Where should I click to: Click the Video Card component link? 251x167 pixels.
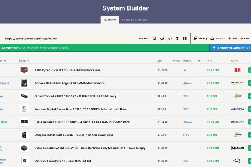point(3,122)
